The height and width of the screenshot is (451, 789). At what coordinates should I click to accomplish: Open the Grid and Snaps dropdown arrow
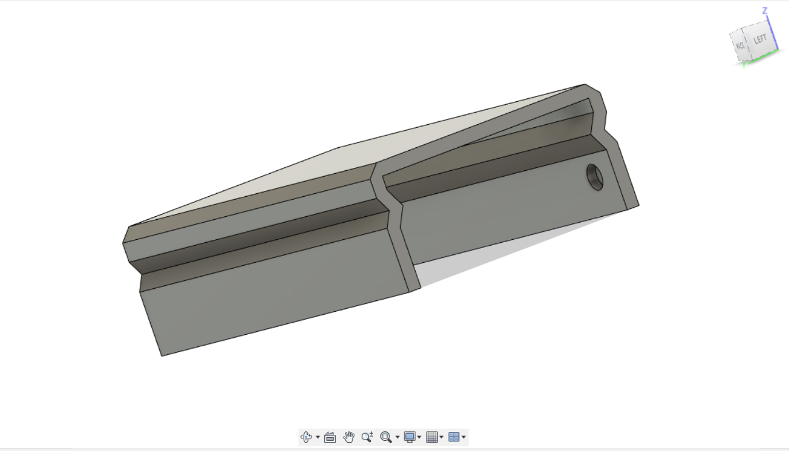coord(442,438)
